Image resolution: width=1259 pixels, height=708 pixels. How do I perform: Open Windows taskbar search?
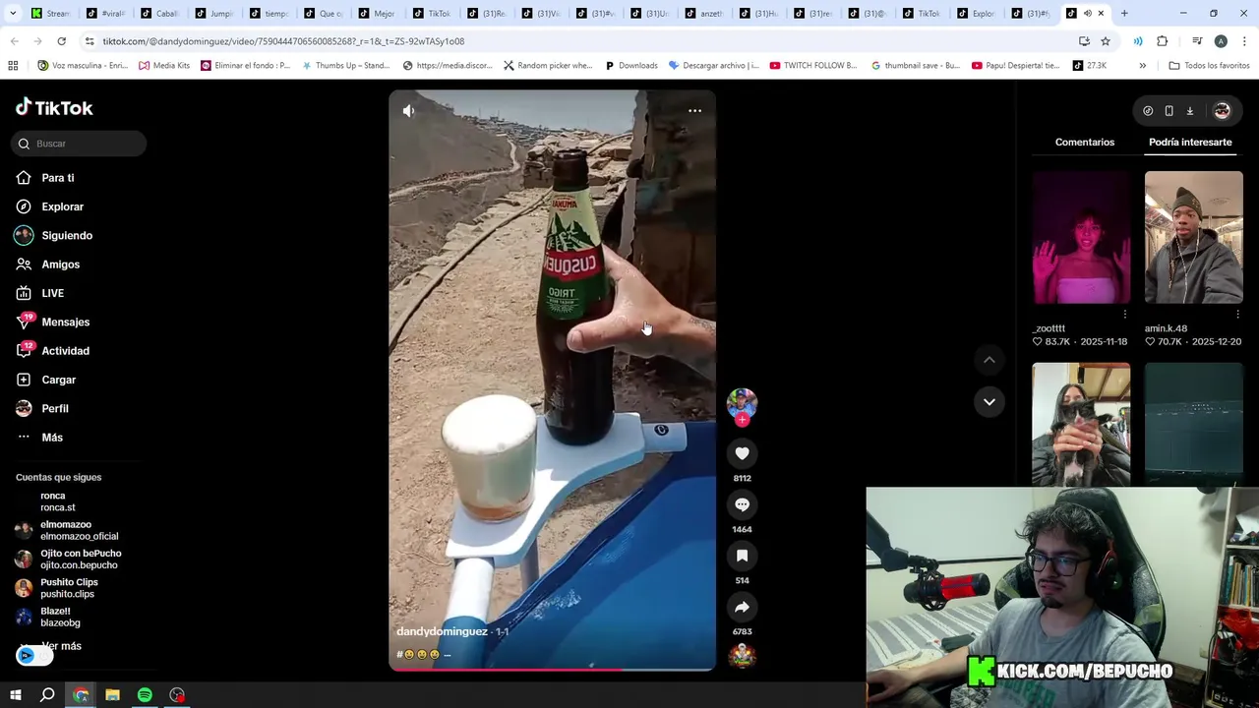tap(47, 695)
